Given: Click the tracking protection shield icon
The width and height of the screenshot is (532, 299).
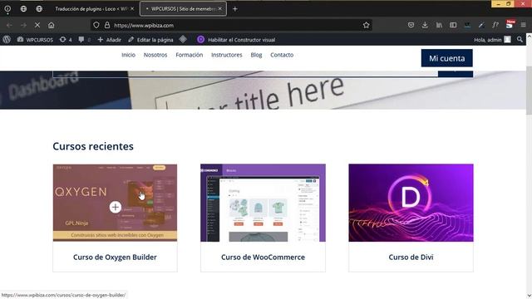Looking at the screenshot, I should [x=96, y=25].
